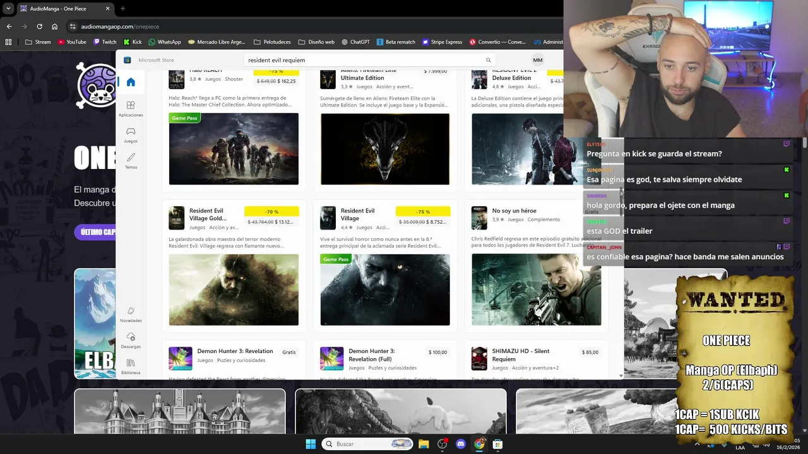The image size is (808, 454).
Task: Open the WhatsApp bookmark
Action: [164, 42]
